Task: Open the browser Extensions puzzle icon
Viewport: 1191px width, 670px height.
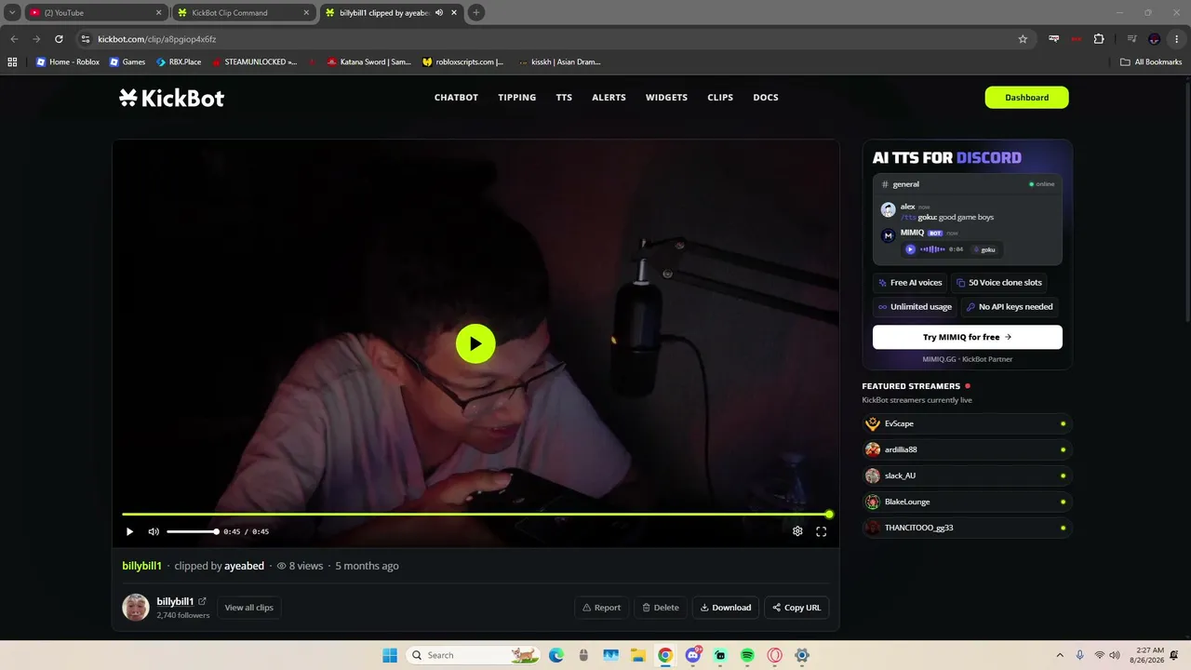Action: click(x=1099, y=39)
